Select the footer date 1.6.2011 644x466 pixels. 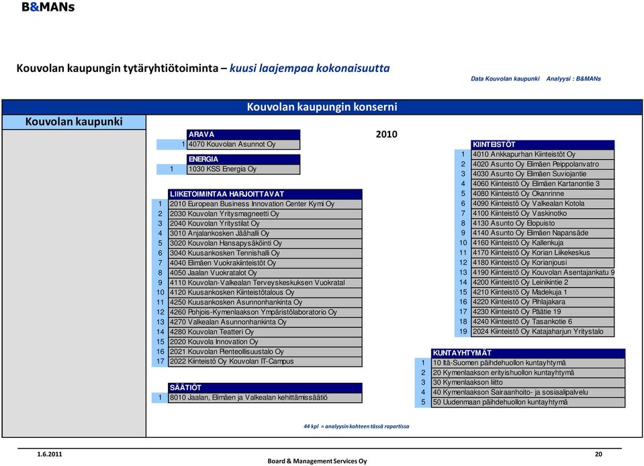pyautogui.click(x=50, y=454)
